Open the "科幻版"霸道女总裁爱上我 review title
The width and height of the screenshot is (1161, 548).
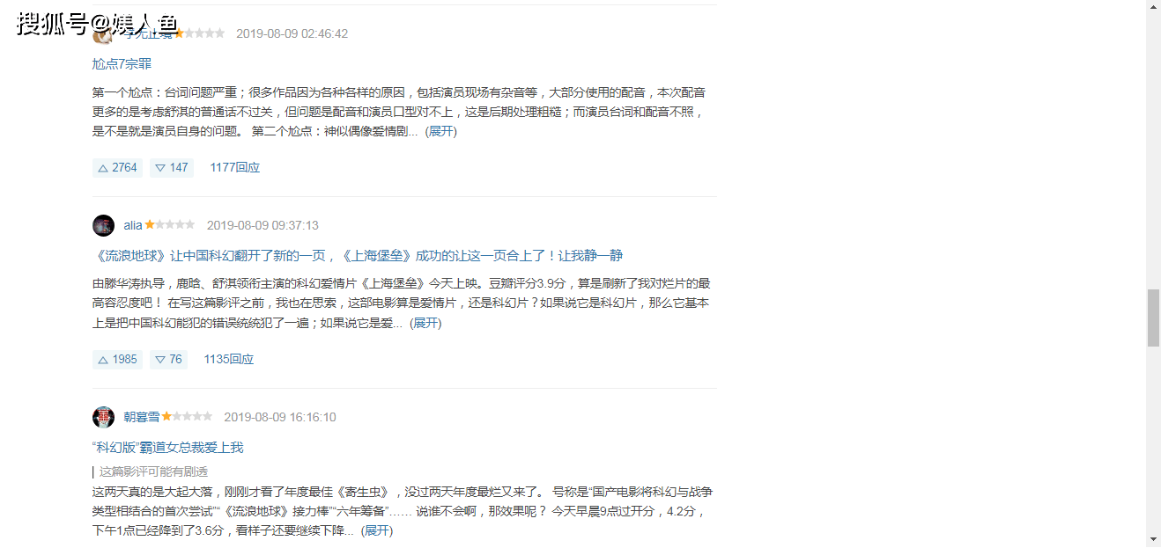click(x=167, y=448)
